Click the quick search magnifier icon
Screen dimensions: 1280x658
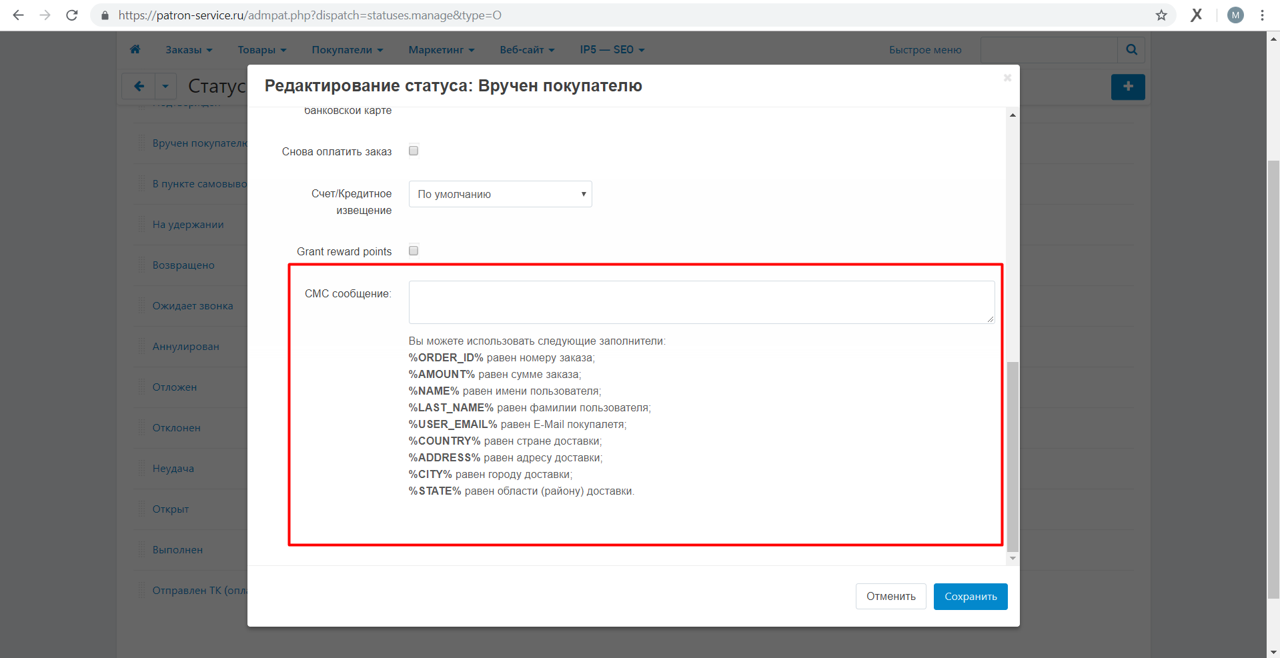pyautogui.click(x=1131, y=49)
